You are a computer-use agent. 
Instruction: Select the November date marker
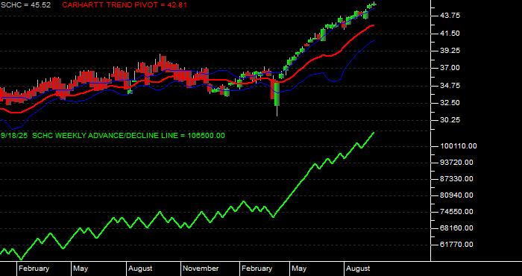(201, 269)
